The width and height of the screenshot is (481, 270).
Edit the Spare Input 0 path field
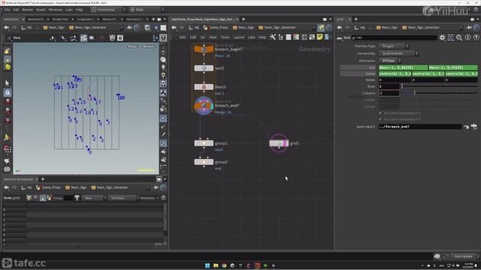click(x=420, y=127)
